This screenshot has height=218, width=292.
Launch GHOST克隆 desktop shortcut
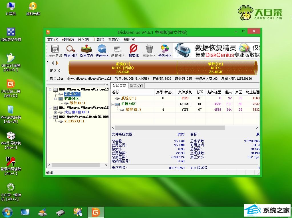tap(11, 63)
